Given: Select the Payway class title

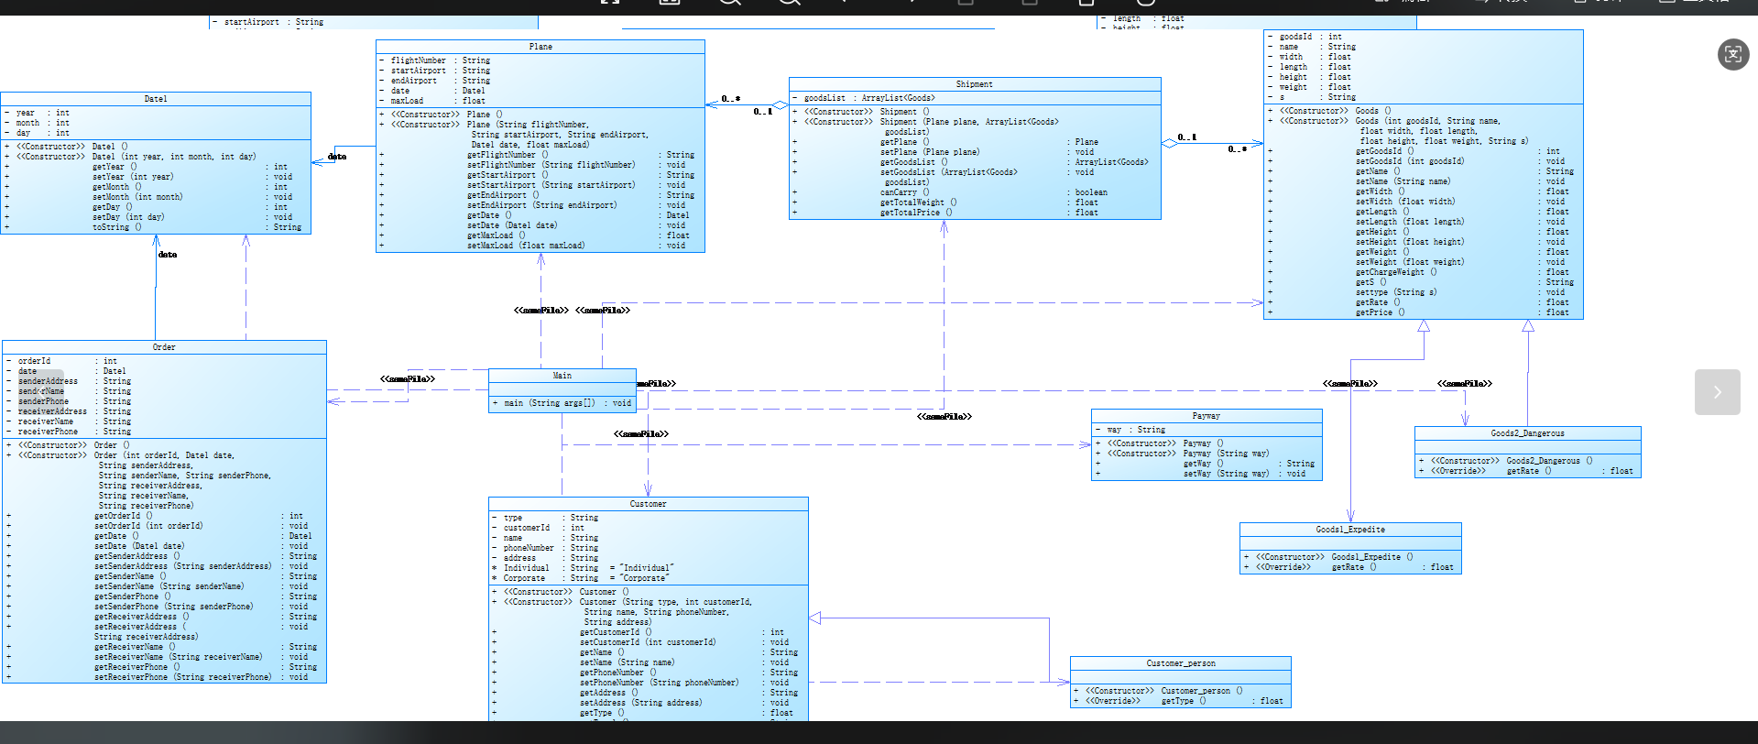Looking at the screenshot, I should (x=1206, y=416).
